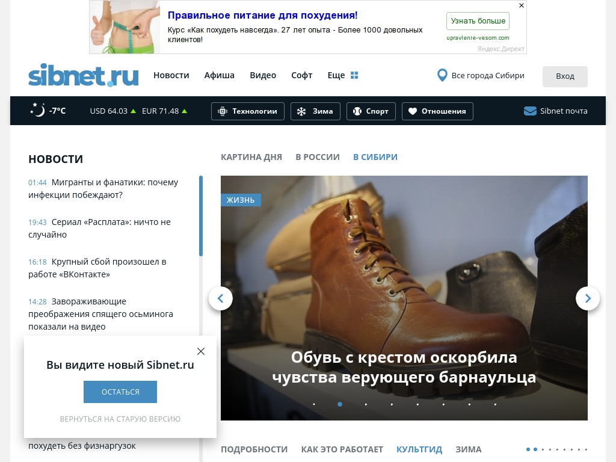Image resolution: width=616 pixels, height=462 pixels.
Task: Switch to КАК ЭТО РАБОТАЕТ tab
Action: click(342, 449)
